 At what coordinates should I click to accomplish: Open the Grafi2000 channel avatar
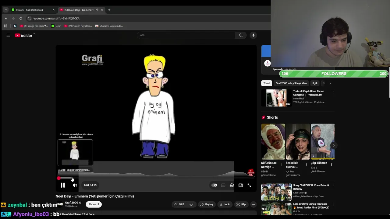(59, 204)
